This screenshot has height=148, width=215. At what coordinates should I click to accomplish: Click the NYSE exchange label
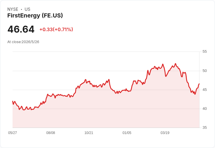(13, 9)
